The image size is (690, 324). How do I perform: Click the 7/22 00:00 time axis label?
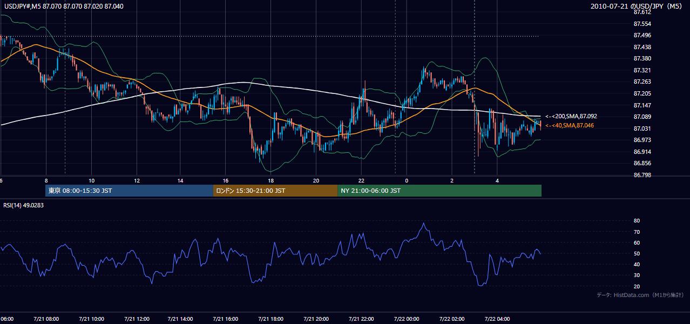407,319
